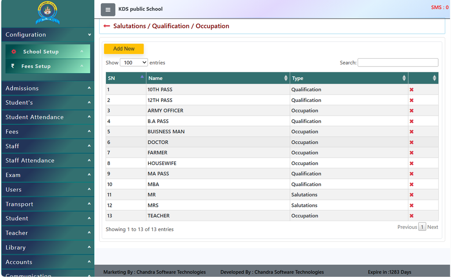Image resolution: width=451 pixels, height=277 pixels.
Task: Open the Exam menu
Action: [48, 175]
